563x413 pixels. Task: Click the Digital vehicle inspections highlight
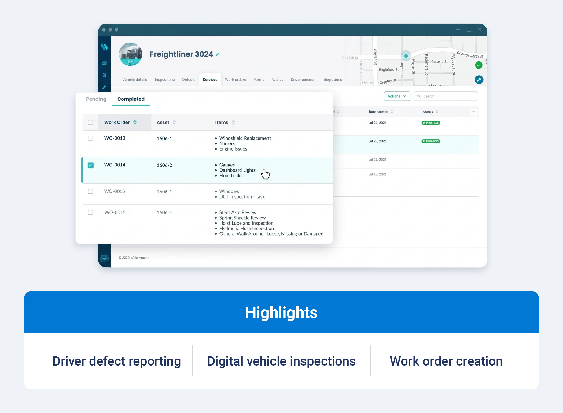[281, 361]
